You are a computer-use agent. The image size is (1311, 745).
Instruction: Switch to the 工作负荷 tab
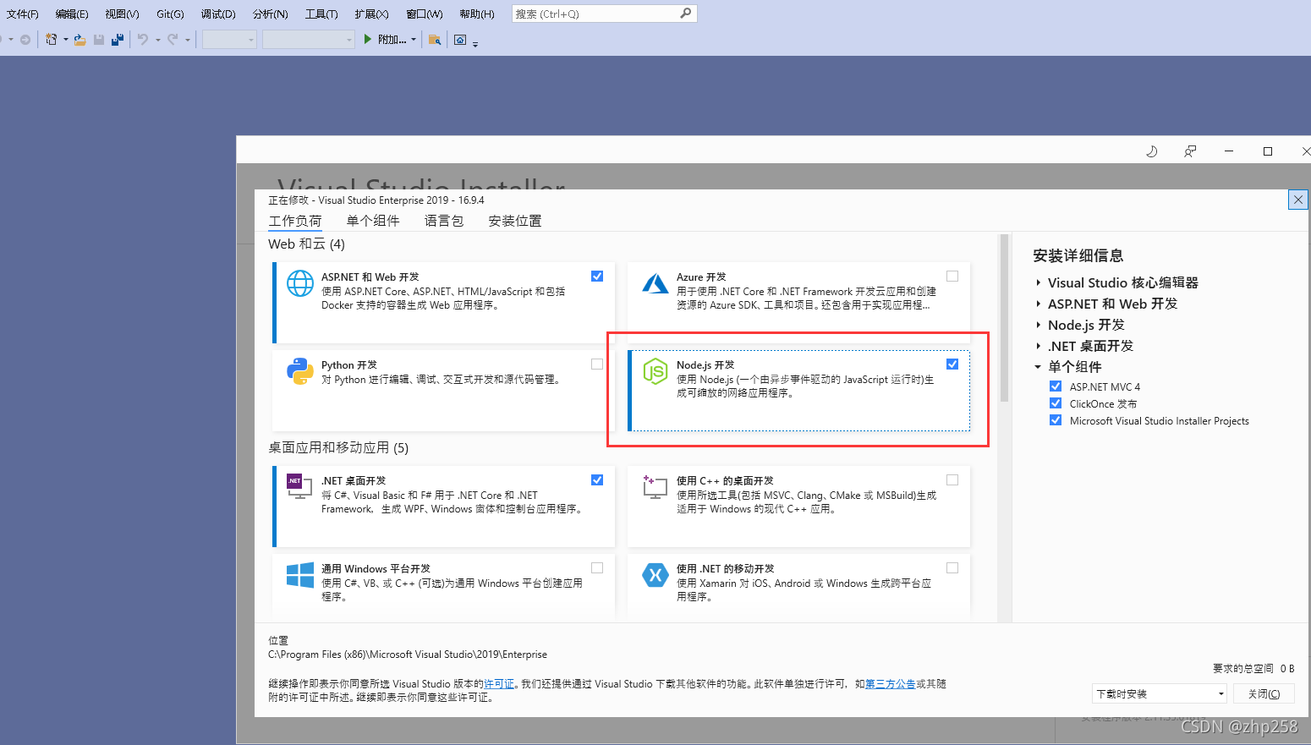[295, 221]
